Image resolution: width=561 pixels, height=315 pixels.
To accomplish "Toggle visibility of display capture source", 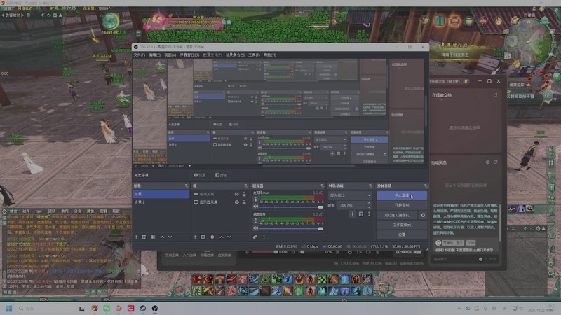I will tap(237, 202).
